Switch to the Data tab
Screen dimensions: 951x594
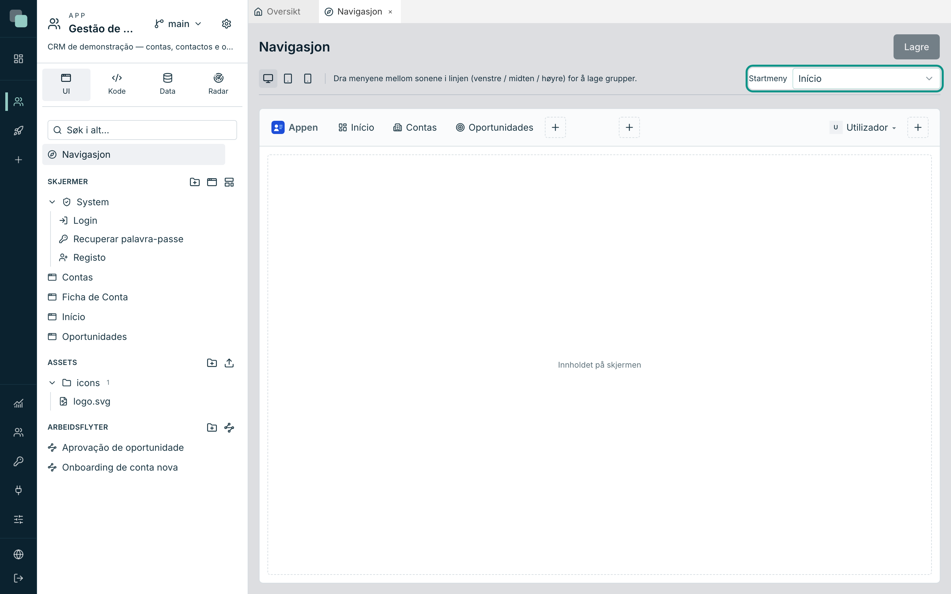click(x=167, y=84)
